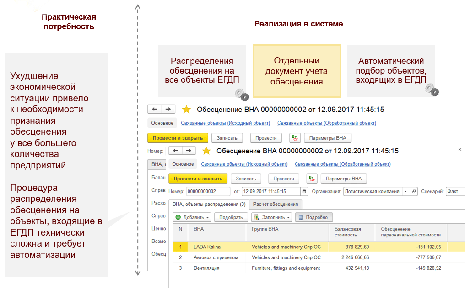The width and height of the screenshot is (470, 289).
Task: Click Параметры ВНА button in front window
Action: (x=344, y=179)
